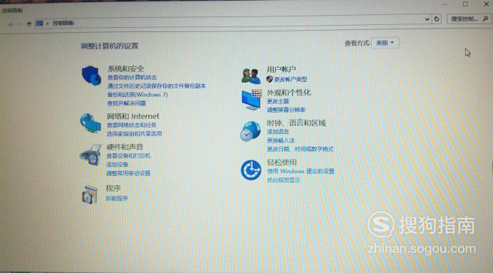
Task: Click the search magnifier icon
Action: pyautogui.click(x=485, y=19)
